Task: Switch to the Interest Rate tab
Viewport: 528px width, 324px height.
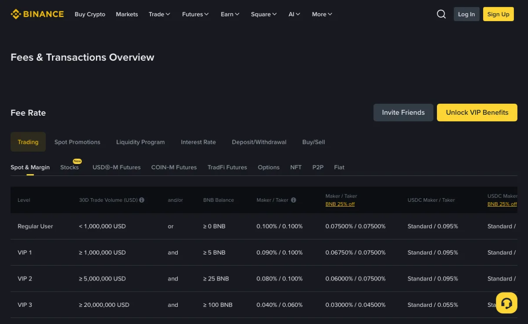Action: coord(198,142)
